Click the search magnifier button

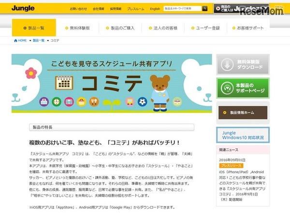point(205,8)
